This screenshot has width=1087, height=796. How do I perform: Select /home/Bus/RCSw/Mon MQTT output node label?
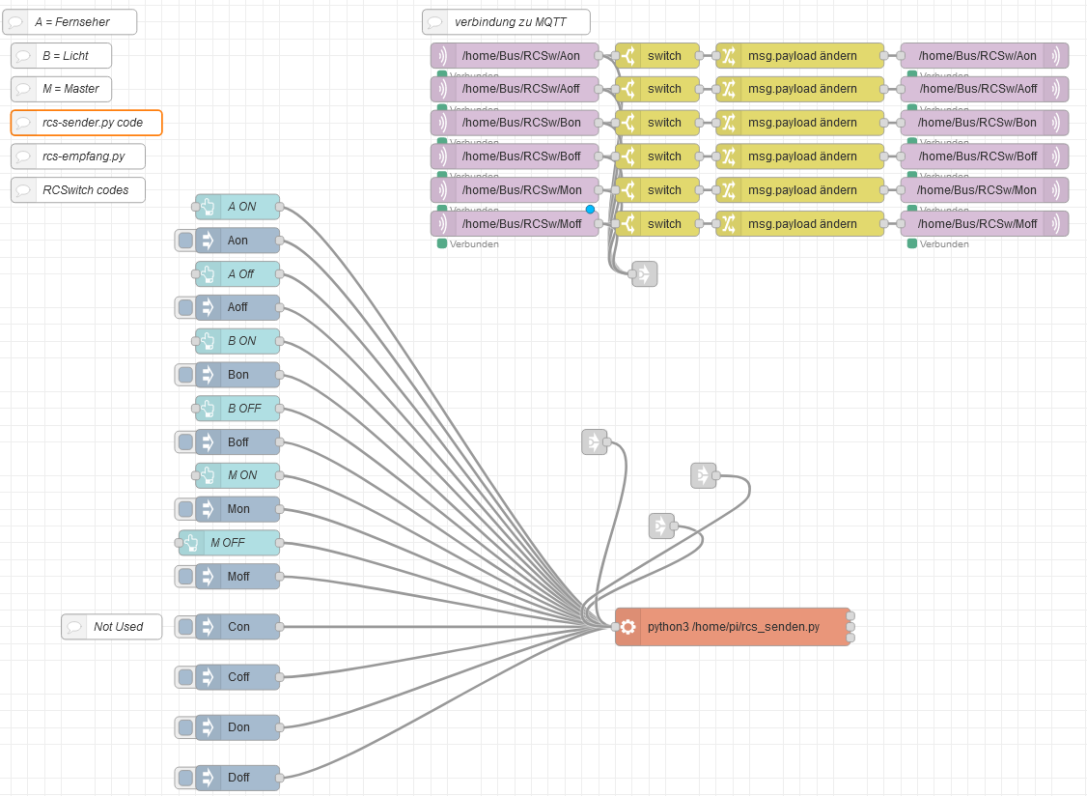coord(976,189)
